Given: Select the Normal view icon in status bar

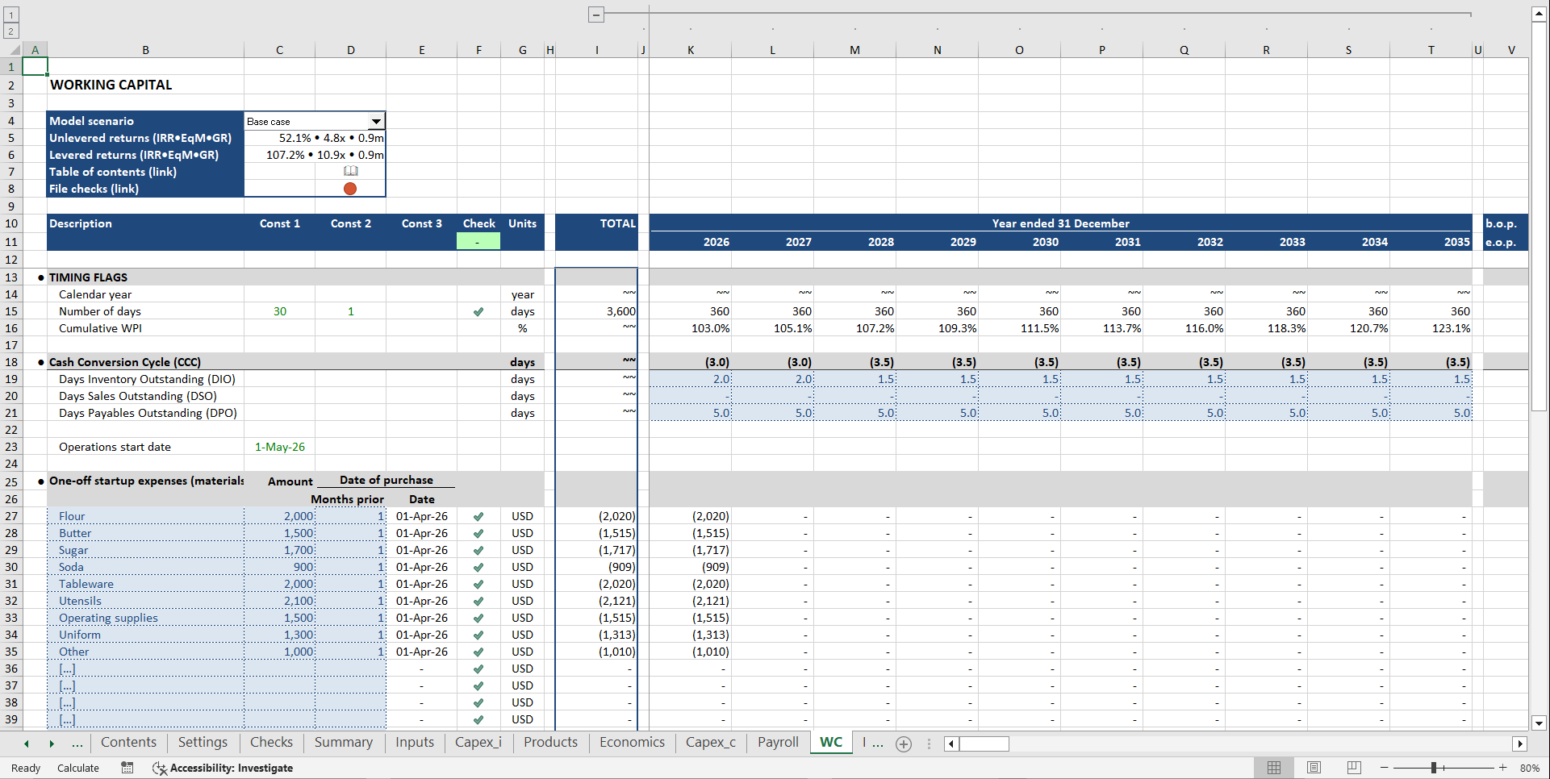Looking at the screenshot, I should pos(1275,768).
